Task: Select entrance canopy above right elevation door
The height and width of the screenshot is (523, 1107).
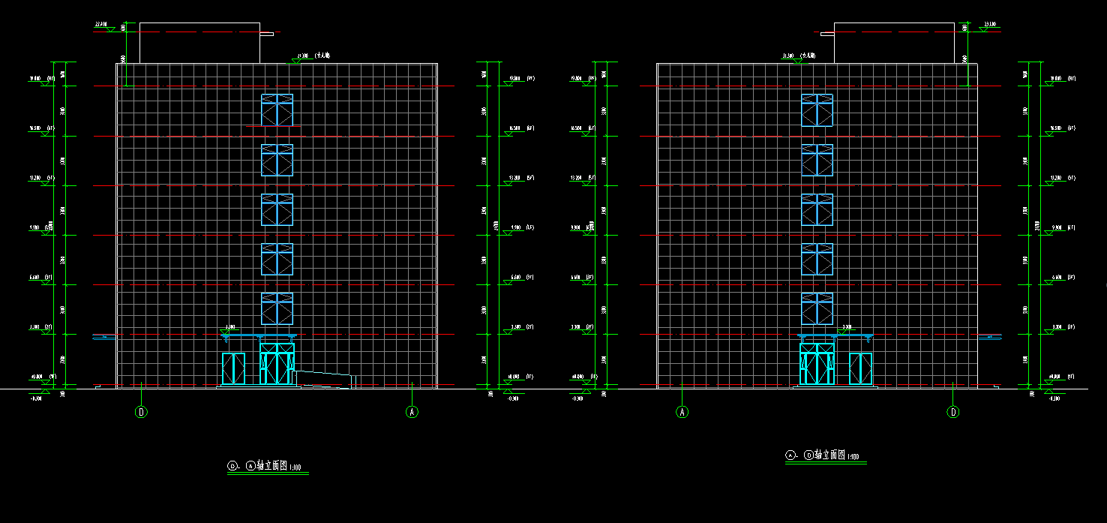Action: click(835, 336)
